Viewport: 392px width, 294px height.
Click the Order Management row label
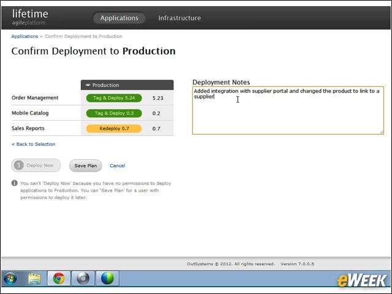35,98
